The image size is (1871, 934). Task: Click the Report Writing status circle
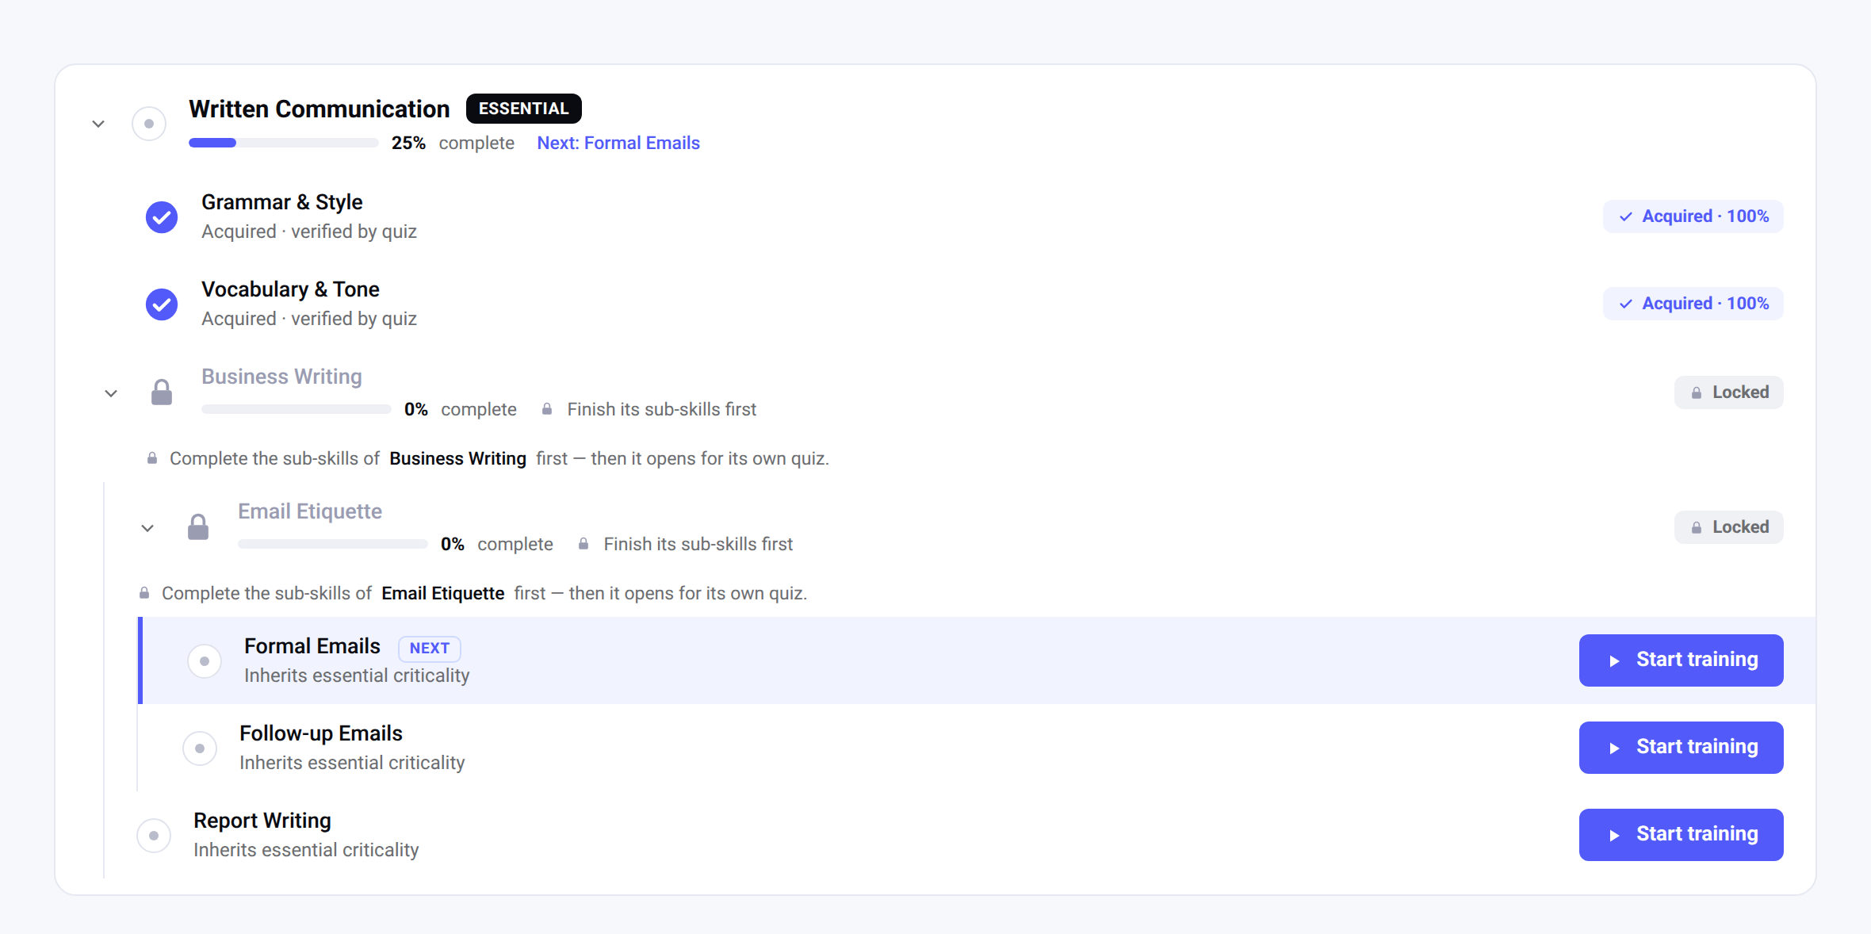pos(154,835)
